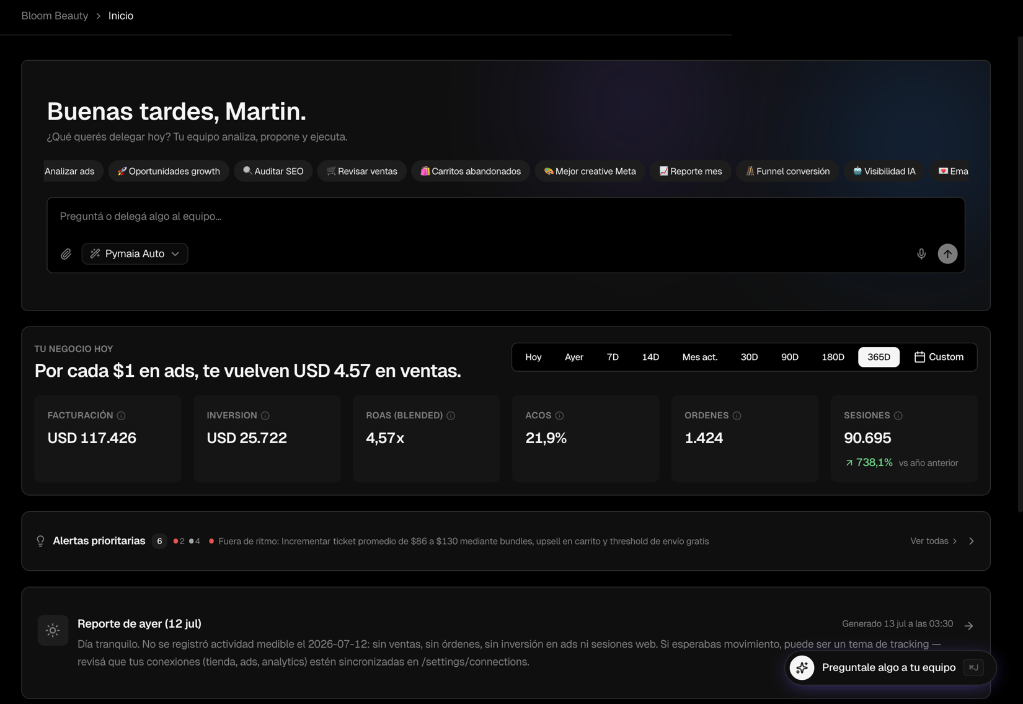Click the Visibilidad IA chip
Viewport: 1023px width, 704px height.
[884, 171]
